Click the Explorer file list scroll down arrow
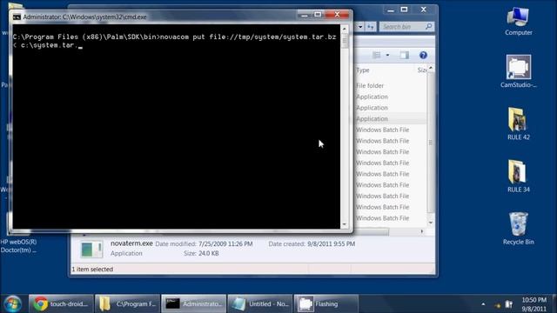Screen dimensions: 557x313 pyautogui.click(x=431, y=223)
